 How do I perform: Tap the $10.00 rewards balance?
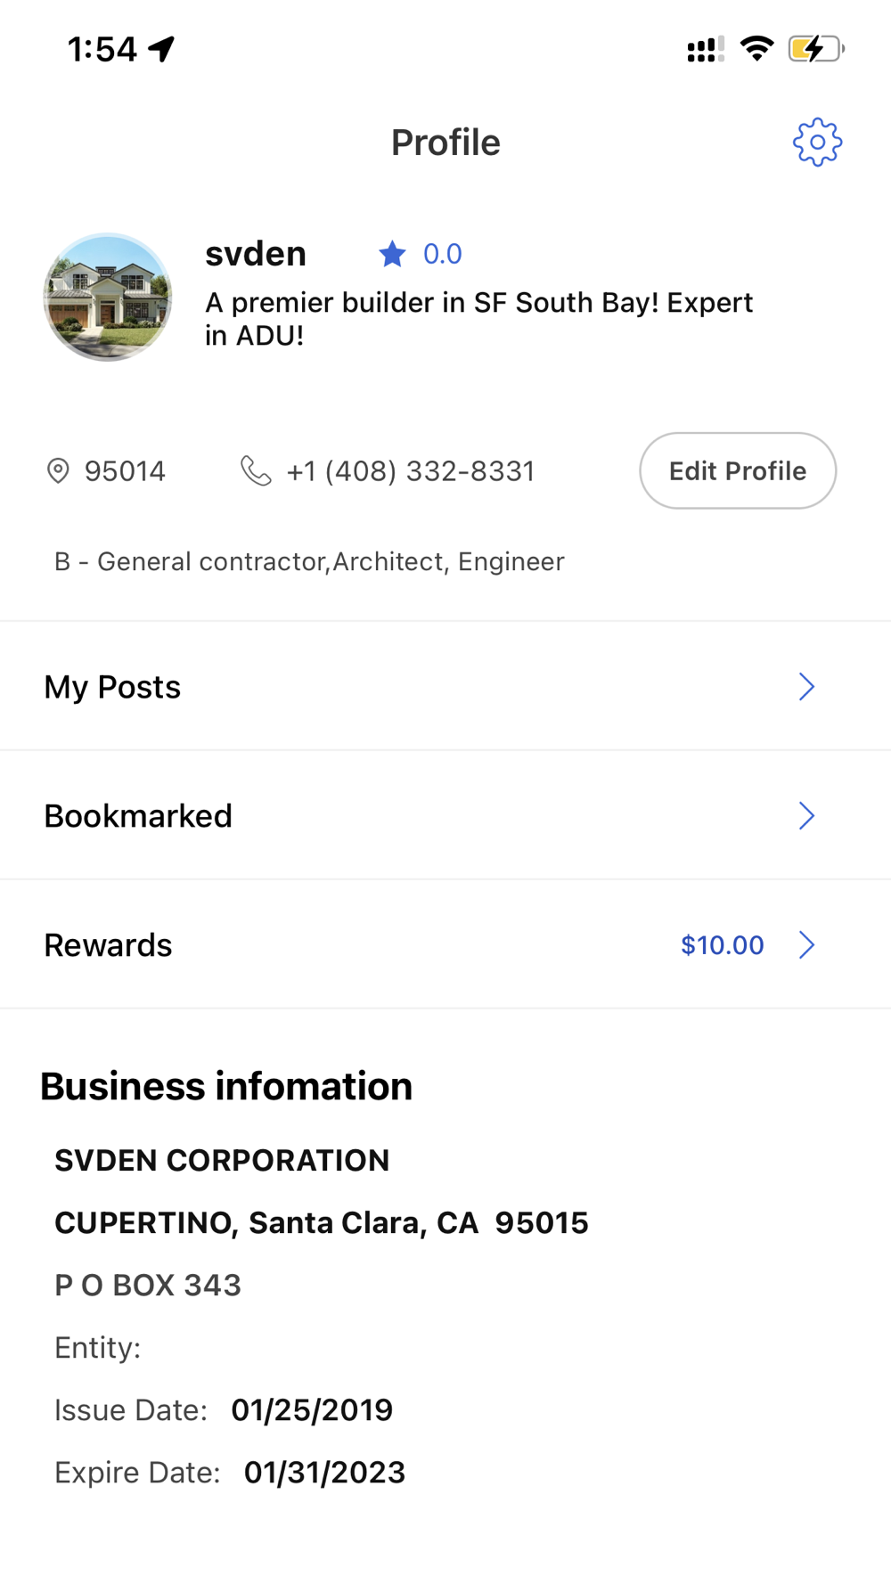pyautogui.click(x=722, y=945)
